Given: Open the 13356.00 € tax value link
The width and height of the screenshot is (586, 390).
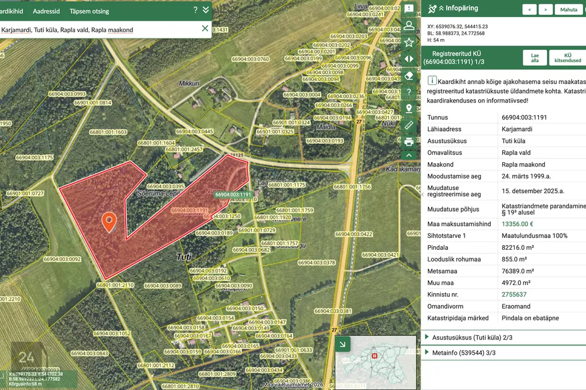Looking at the screenshot, I should [517, 224].
